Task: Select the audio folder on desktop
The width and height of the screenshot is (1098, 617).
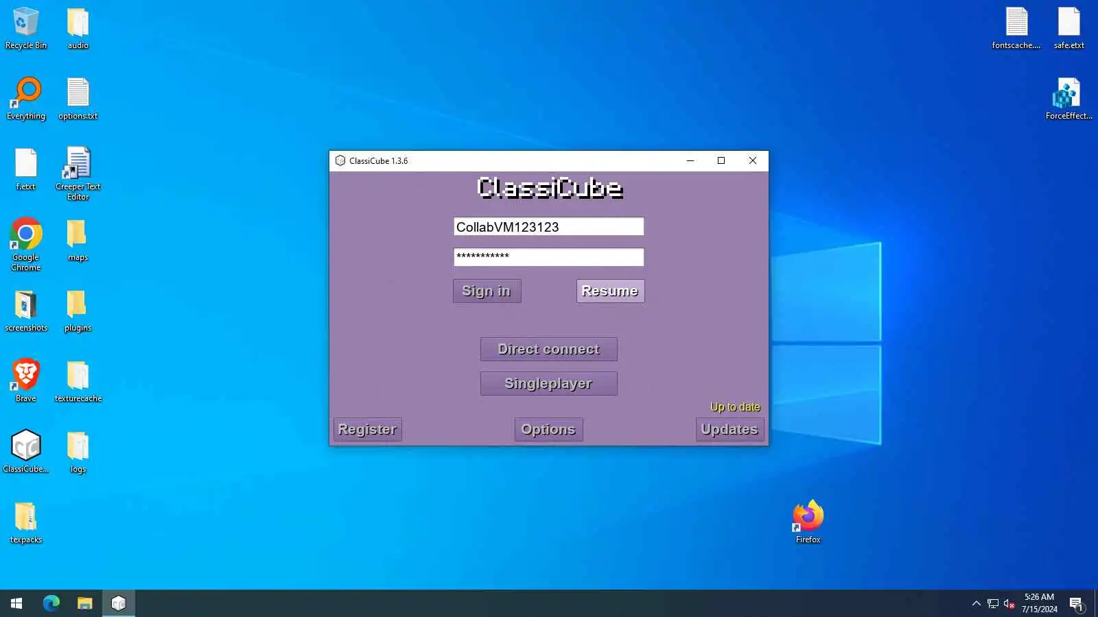Action: [x=78, y=28]
